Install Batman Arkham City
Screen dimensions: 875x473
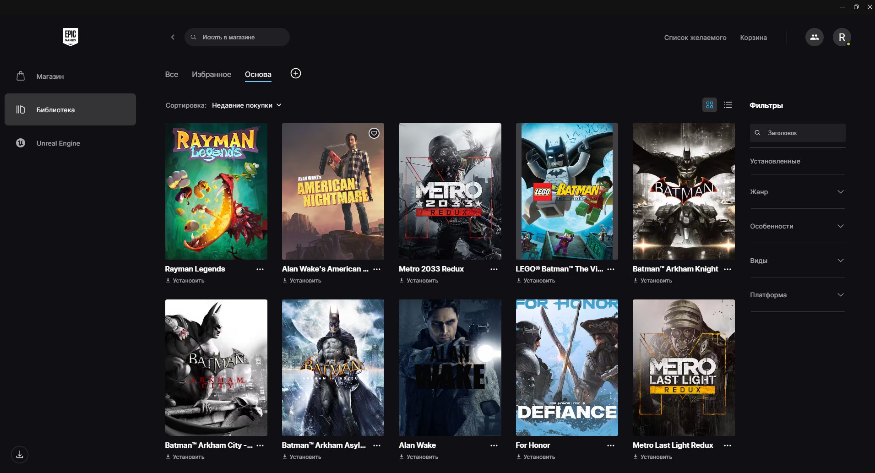click(185, 457)
